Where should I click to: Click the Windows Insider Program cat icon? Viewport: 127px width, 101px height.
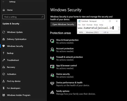(x=4, y=95)
